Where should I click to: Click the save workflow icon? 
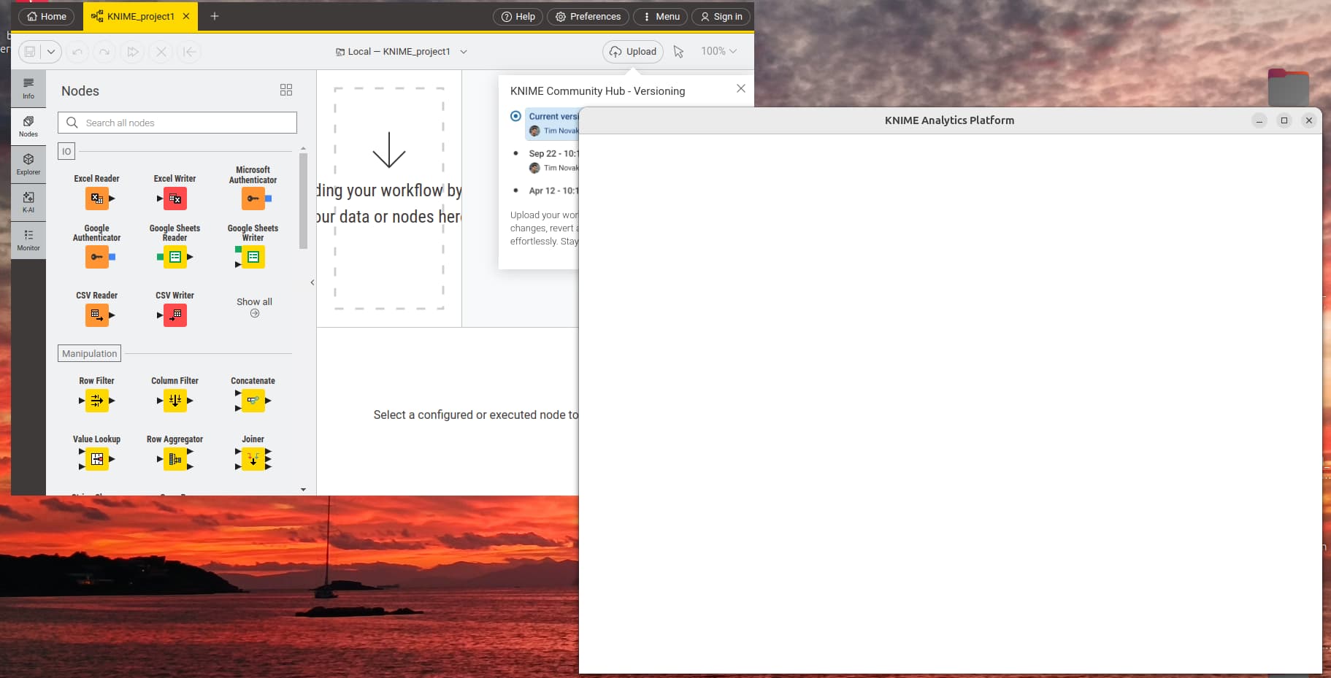(30, 52)
